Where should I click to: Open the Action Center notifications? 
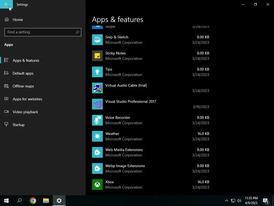[x=265, y=201]
